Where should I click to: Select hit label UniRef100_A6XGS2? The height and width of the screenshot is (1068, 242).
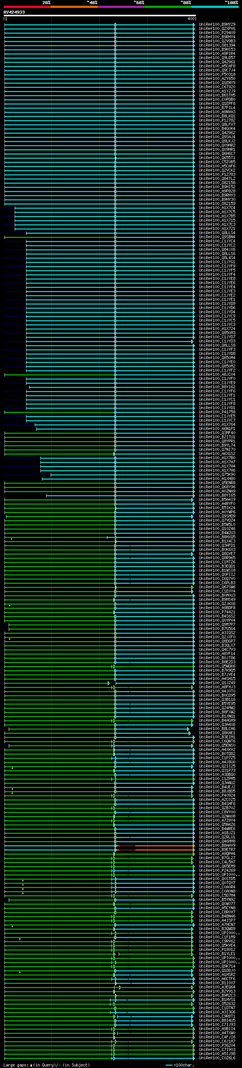(217, 453)
